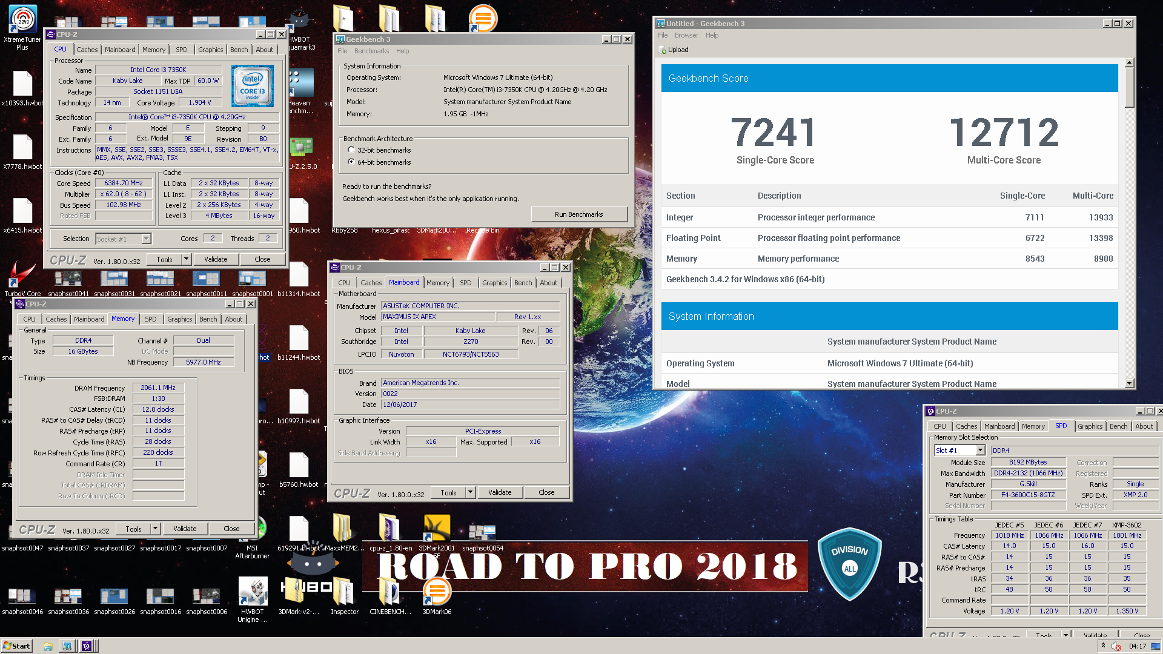Screen dimensions: 1163x654
Task: Click Close button in CPU-Z Mainboard window
Action: click(546, 492)
